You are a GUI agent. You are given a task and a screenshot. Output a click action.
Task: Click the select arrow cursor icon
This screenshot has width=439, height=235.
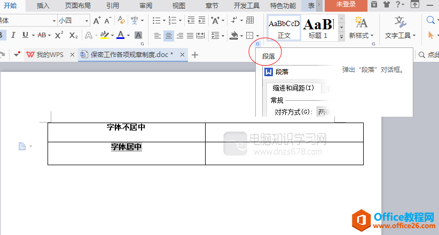(430, 35)
